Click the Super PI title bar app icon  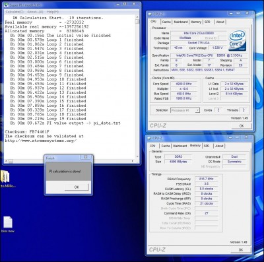pyautogui.click(x=7, y=5)
